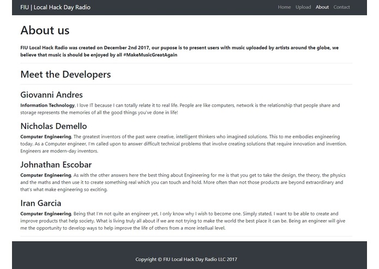Click the About us heading

pos(45,30)
